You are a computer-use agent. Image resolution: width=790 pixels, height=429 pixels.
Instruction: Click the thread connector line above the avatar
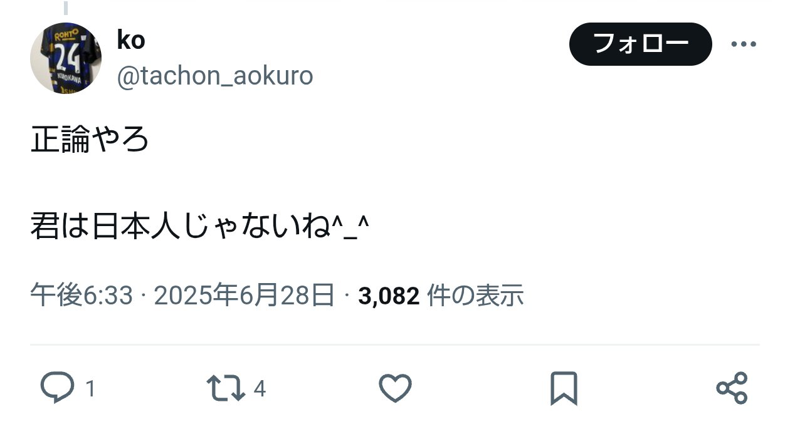pos(66,8)
